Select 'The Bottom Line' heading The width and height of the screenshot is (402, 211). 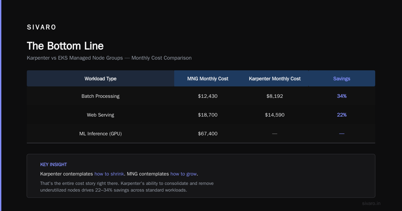pyautogui.click(x=65, y=46)
